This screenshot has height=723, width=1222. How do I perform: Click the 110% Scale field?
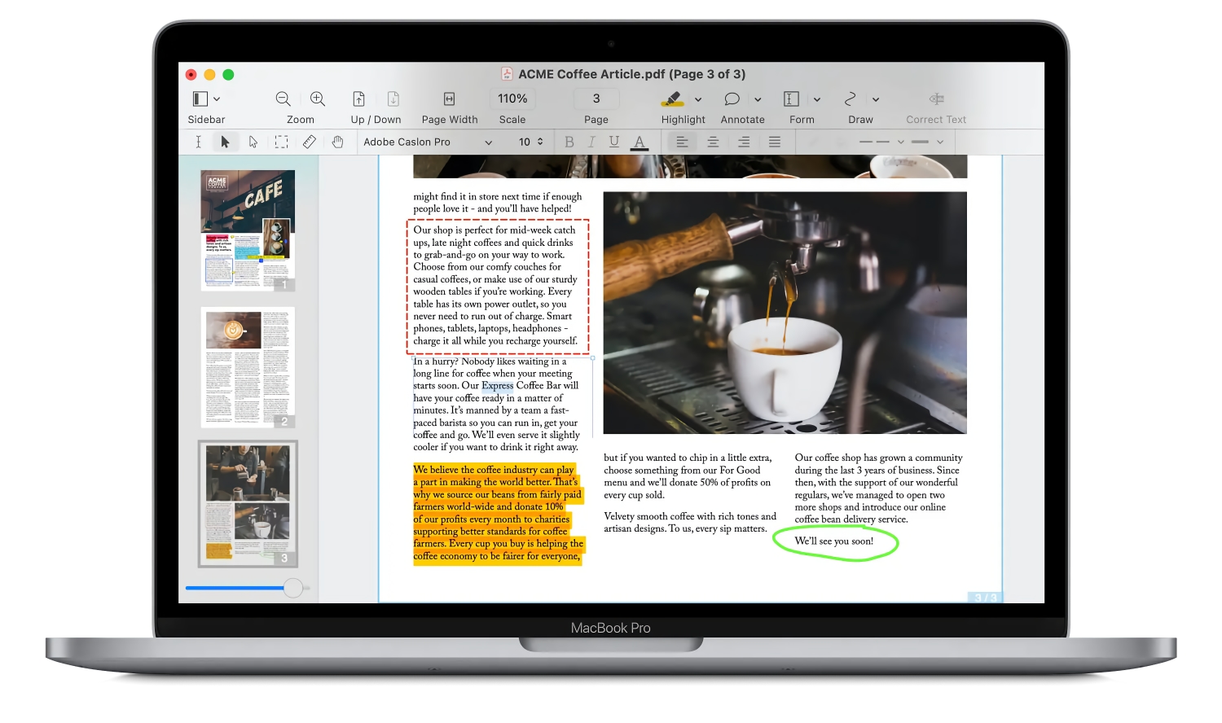(x=512, y=99)
